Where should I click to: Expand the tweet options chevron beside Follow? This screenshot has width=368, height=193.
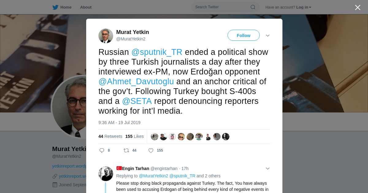click(x=268, y=36)
